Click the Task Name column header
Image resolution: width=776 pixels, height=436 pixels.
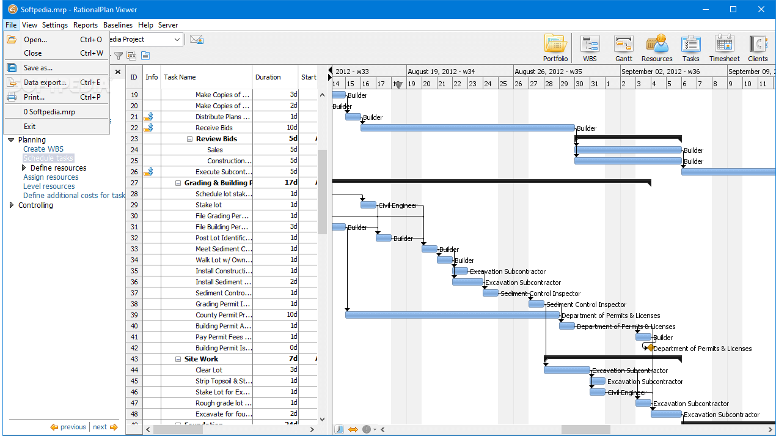tap(207, 77)
